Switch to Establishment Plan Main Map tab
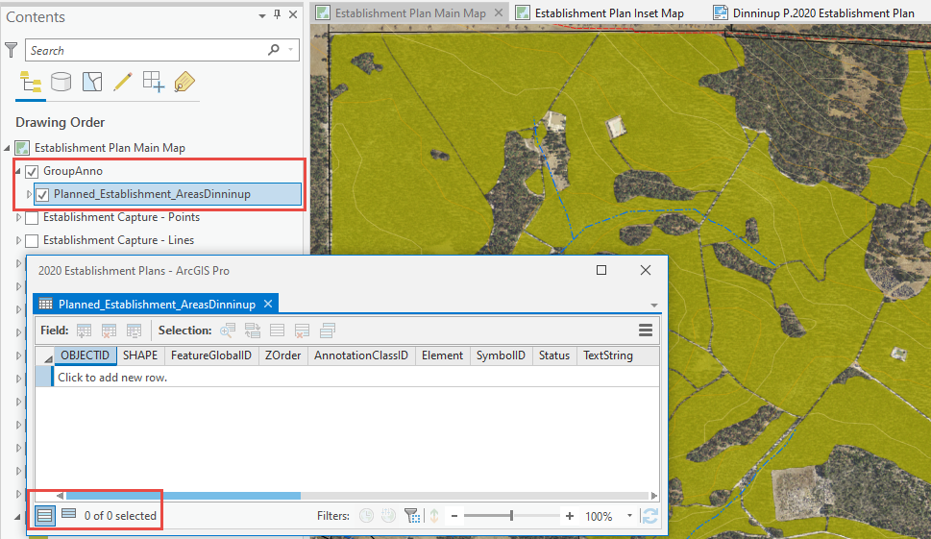The height and width of the screenshot is (539, 931). (x=410, y=13)
